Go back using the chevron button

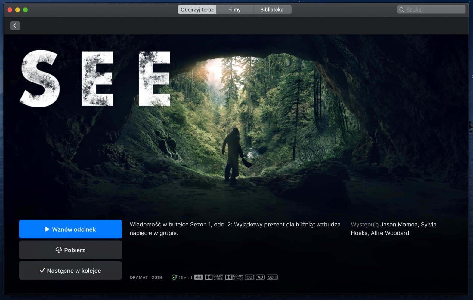15,25
